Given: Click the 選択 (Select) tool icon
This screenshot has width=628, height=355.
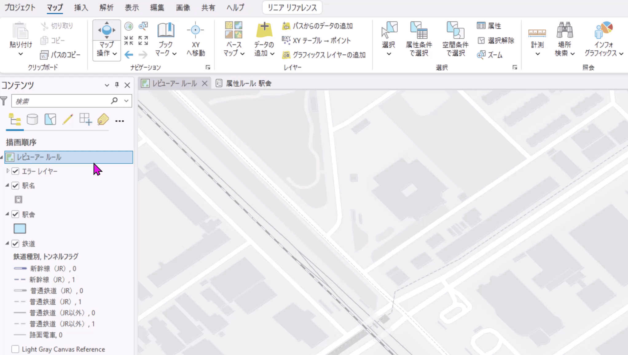Looking at the screenshot, I should point(389,30).
